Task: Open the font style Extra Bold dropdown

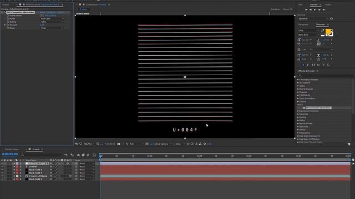Action: click(x=308, y=35)
